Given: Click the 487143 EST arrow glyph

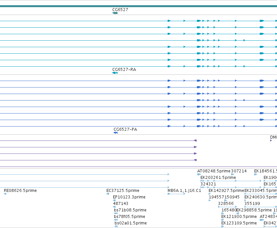Looking at the screenshot, I should point(114,207).
